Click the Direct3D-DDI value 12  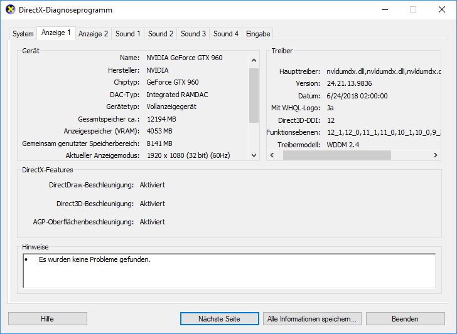click(331, 120)
